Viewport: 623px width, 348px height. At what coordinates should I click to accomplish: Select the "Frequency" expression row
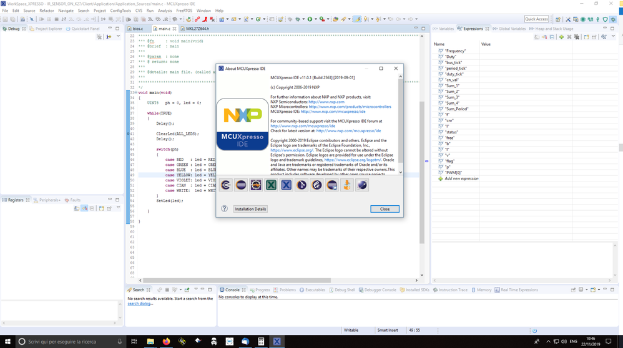coord(455,51)
